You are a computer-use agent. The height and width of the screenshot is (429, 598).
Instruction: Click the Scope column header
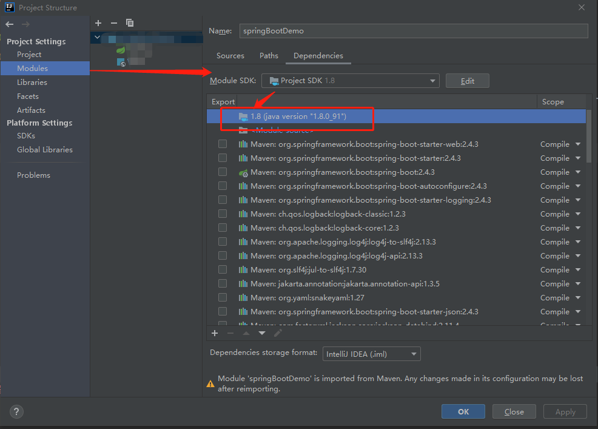553,102
